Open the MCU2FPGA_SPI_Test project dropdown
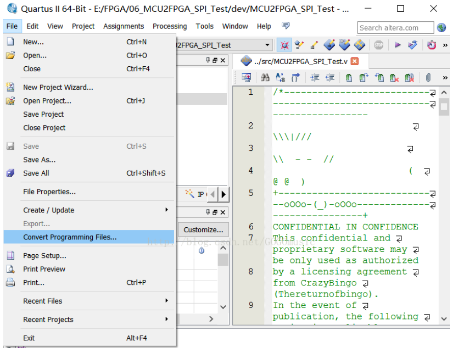This screenshot has height=348, width=456. (267, 45)
